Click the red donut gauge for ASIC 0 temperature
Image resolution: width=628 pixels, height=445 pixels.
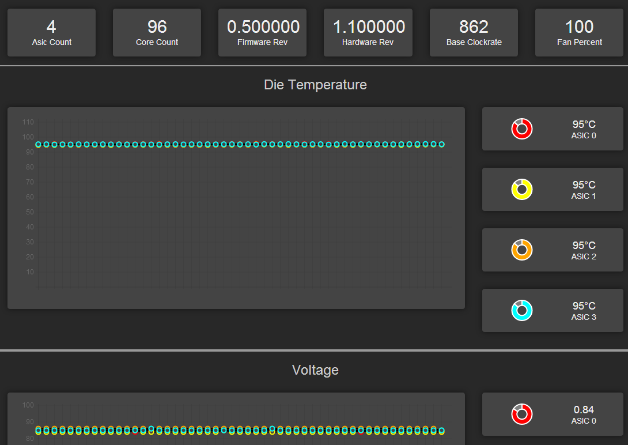click(522, 129)
